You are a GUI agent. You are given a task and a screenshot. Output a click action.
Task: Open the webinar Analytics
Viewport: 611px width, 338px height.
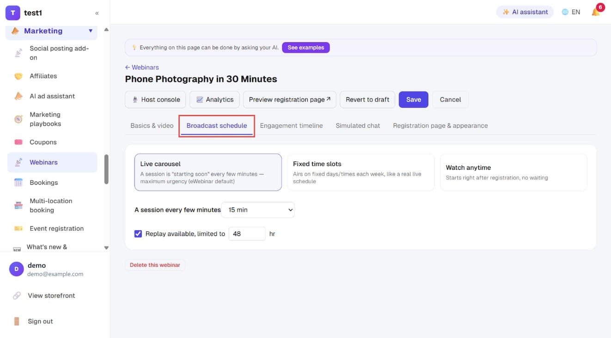click(214, 99)
